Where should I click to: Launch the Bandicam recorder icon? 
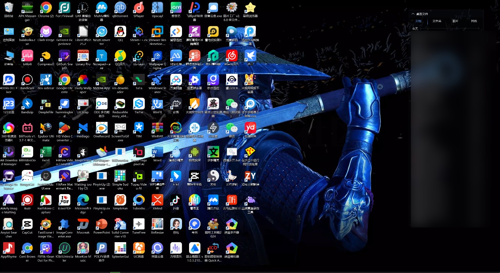[x=27, y=80]
